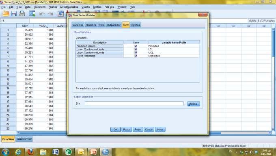Open the Data menu
276x156 pixels.
tap(28, 7)
